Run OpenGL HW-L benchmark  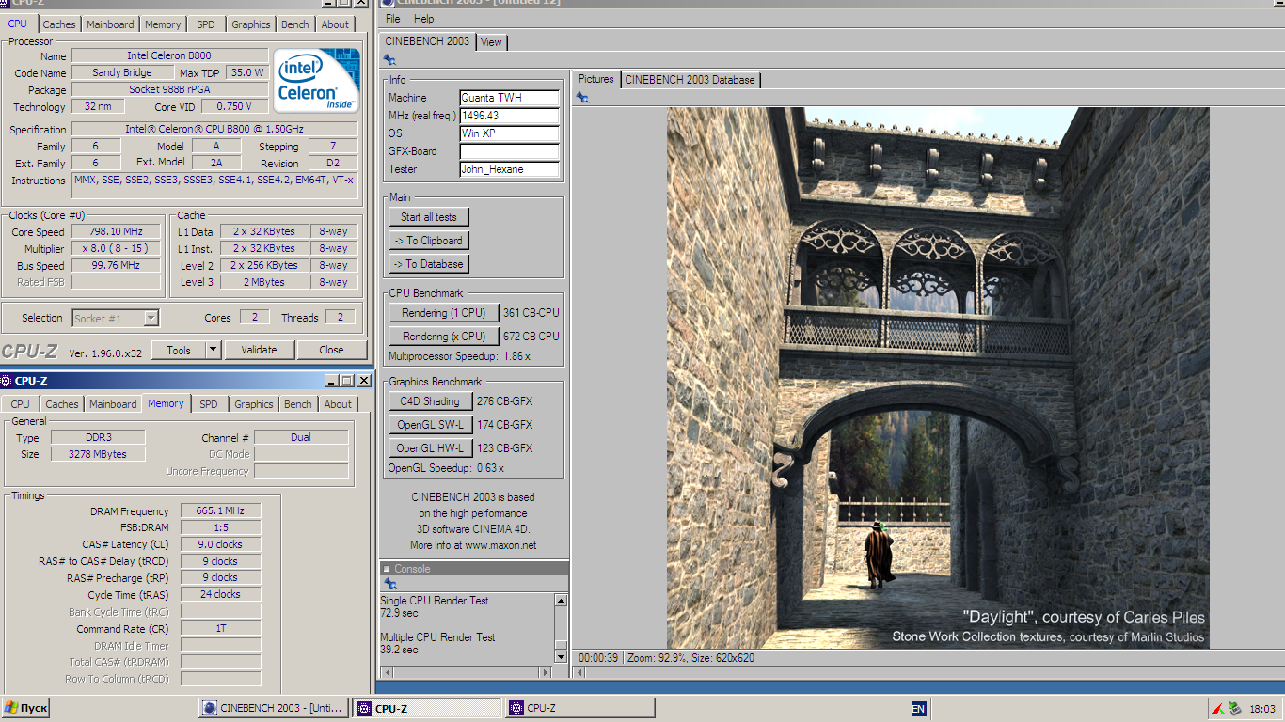coord(430,448)
